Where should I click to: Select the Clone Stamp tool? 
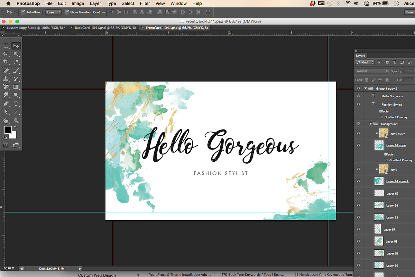[6, 79]
